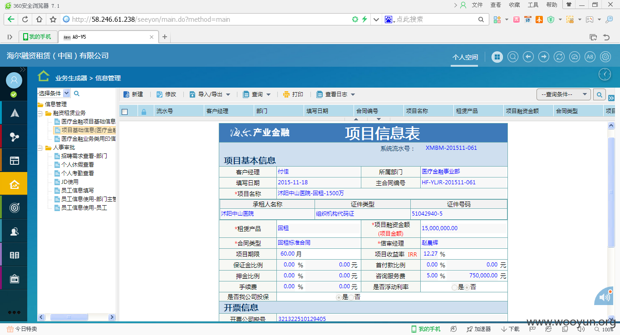
Task: Open the 个人休假查看 tree item
Action: tap(78, 165)
